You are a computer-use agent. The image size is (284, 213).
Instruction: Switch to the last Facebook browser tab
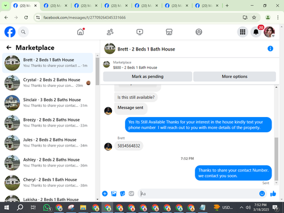[207, 6]
